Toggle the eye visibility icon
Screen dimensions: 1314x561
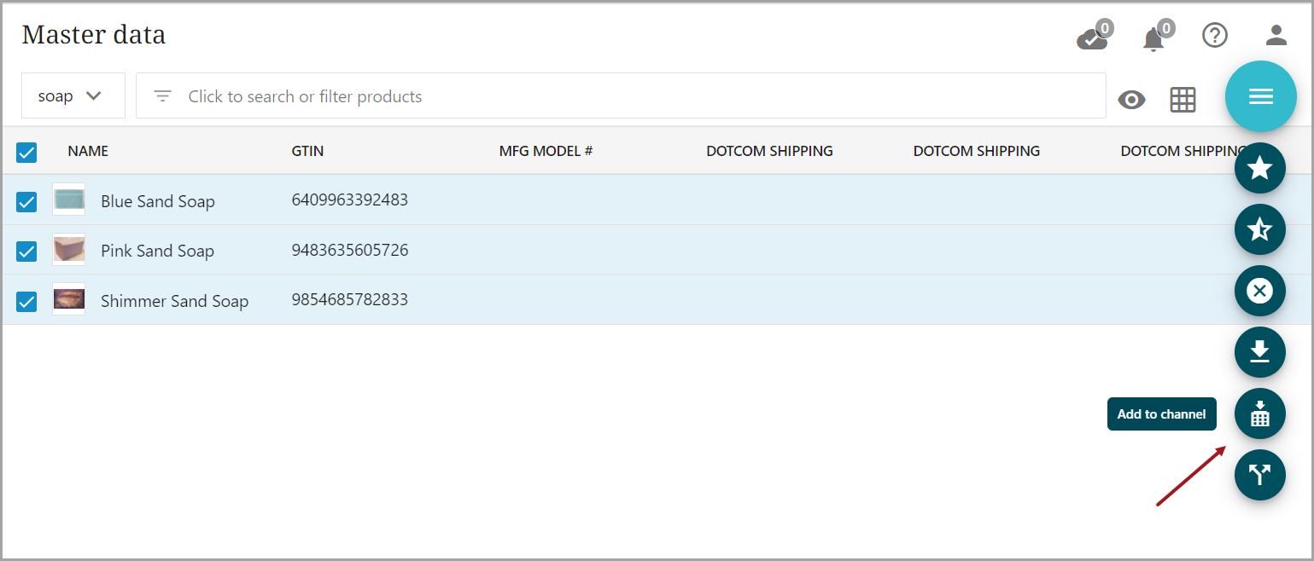pyautogui.click(x=1131, y=100)
